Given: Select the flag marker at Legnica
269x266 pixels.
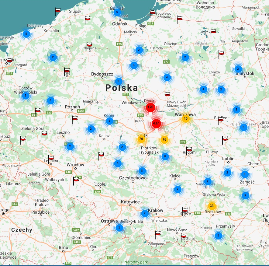Looking at the screenshot, I should [x=51, y=160].
